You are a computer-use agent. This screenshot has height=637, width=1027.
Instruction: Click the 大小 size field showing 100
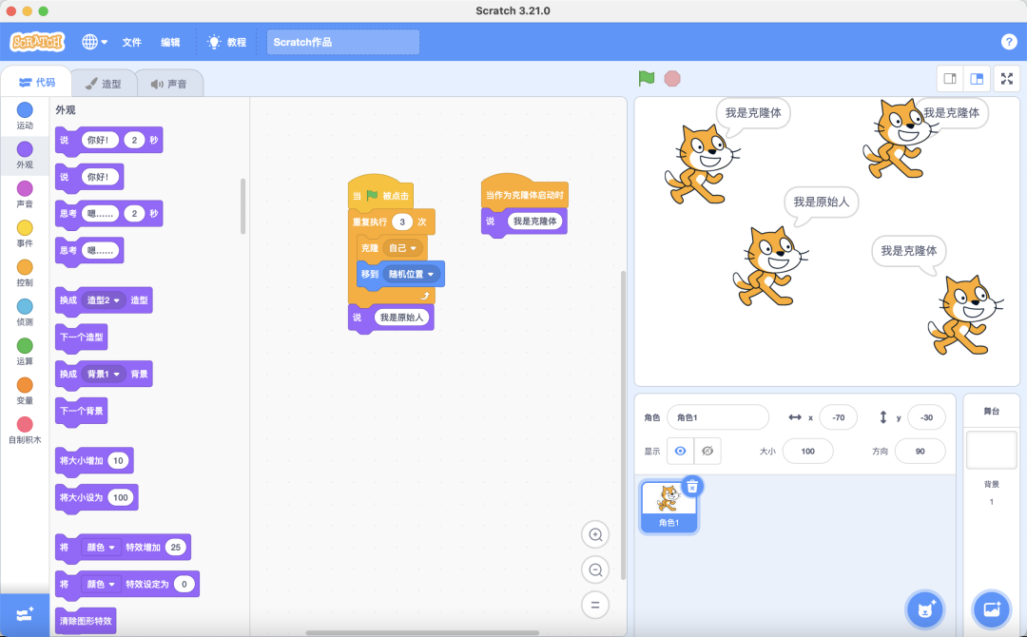tap(807, 451)
